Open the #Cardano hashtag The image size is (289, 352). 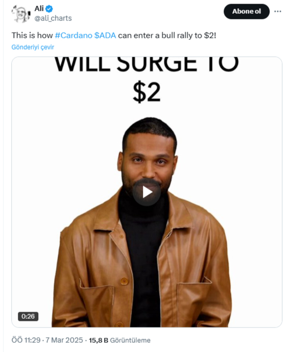[74, 35]
